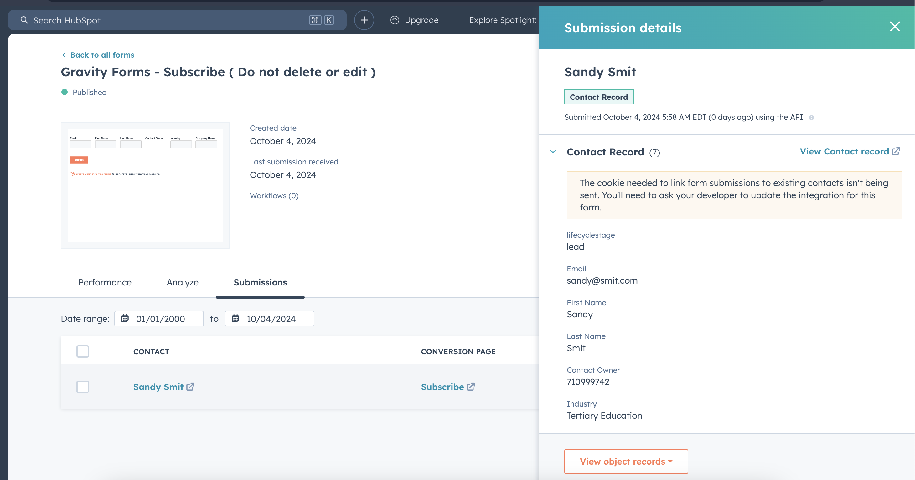Open View object records dropdown
The width and height of the screenshot is (915, 480).
point(626,461)
